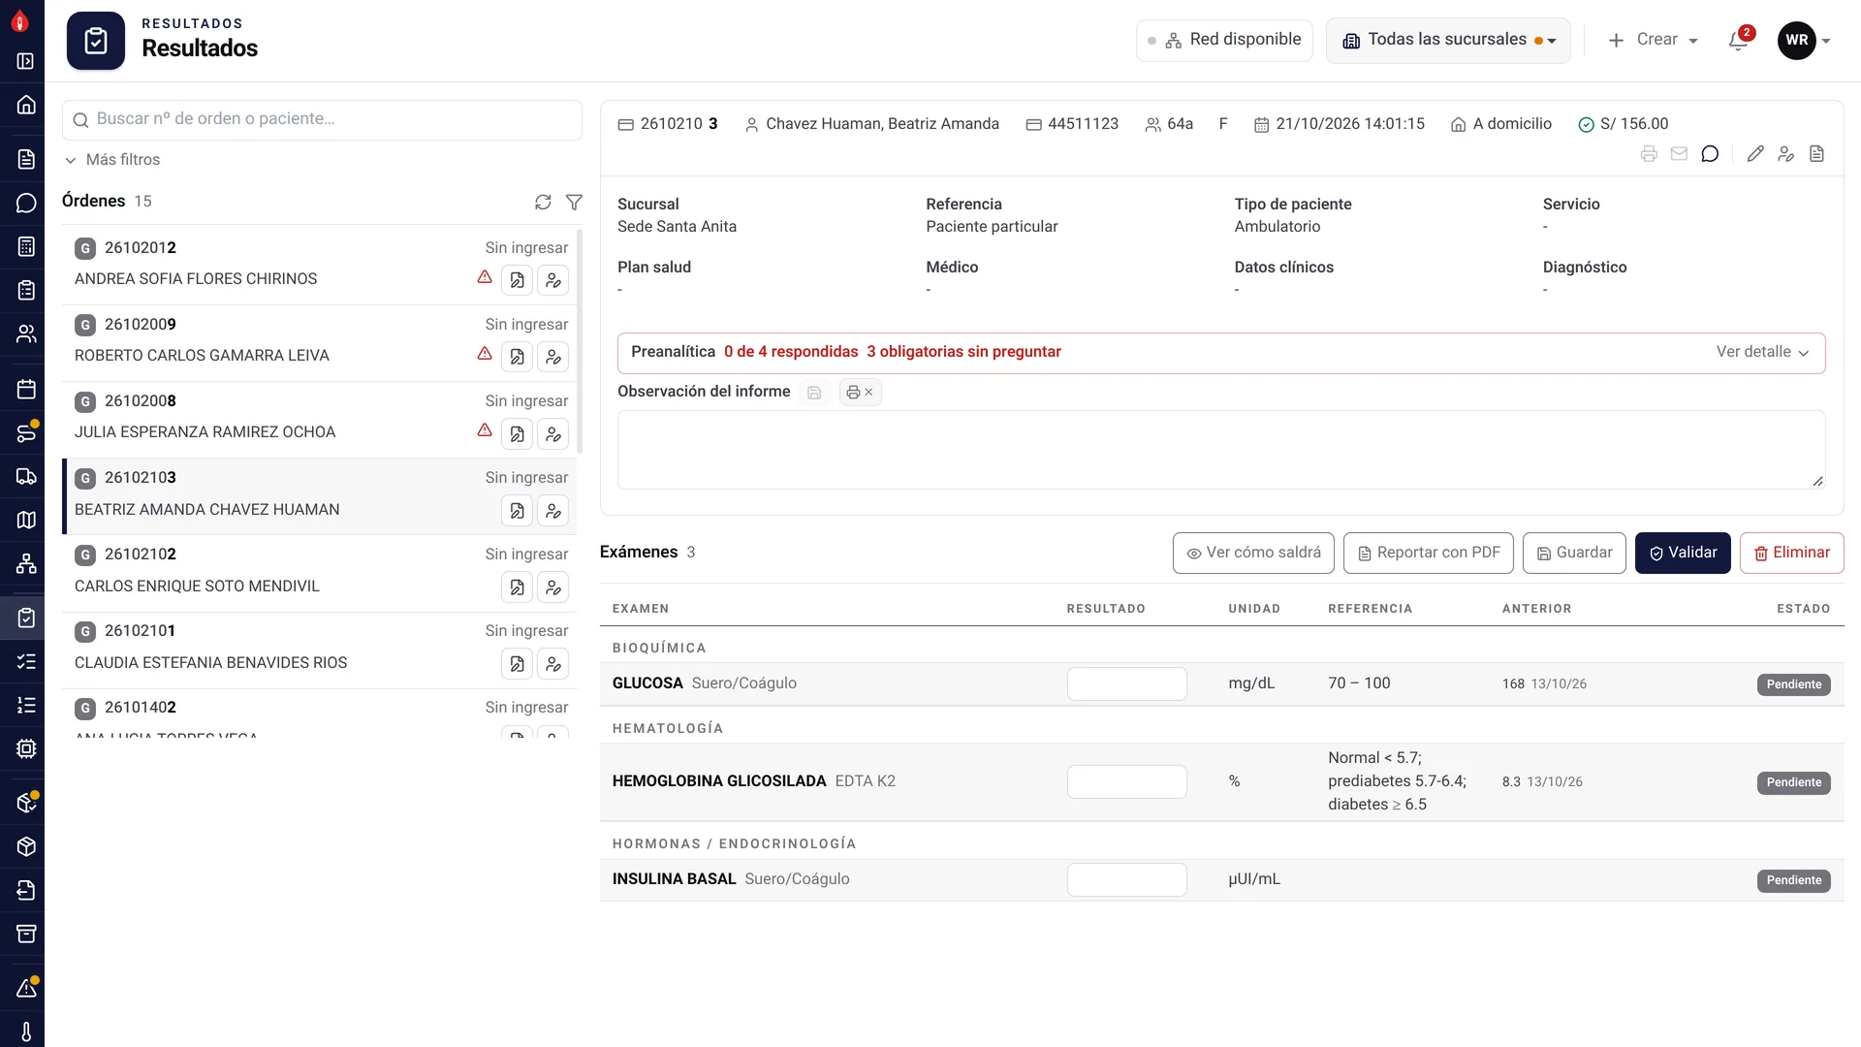Click the INSULINA BASAL result input
Image resolution: width=1861 pixels, height=1047 pixels.
pyautogui.click(x=1126, y=879)
